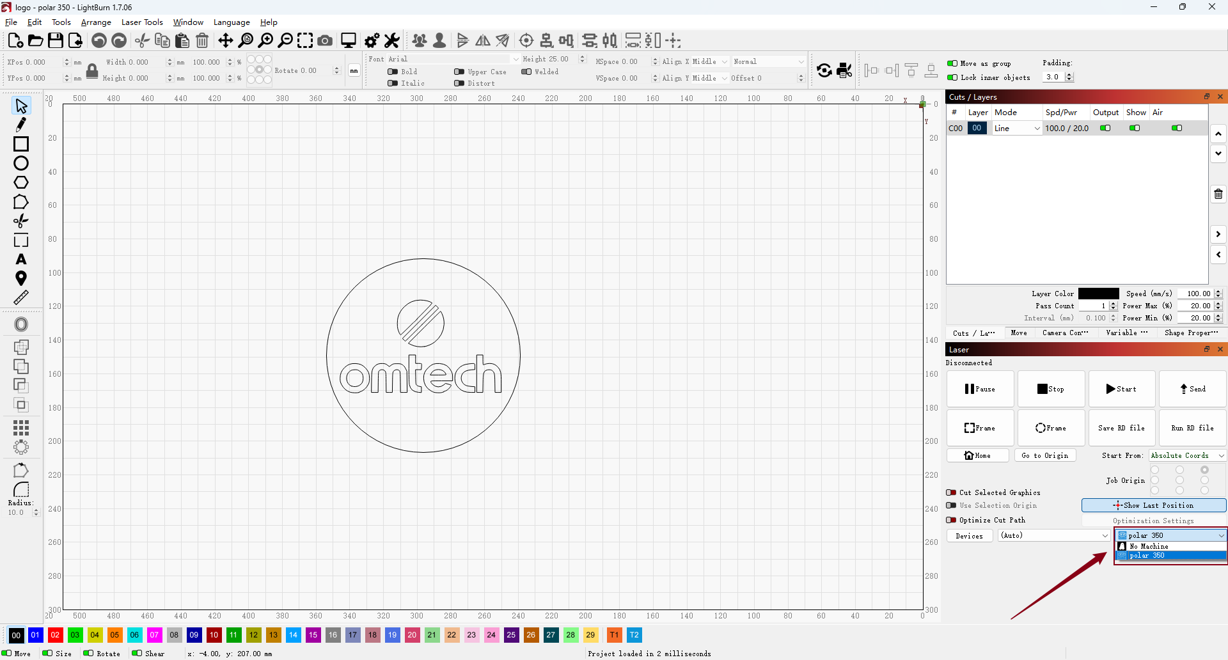Choose polar 350 from device list
Image resolution: width=1228 pixels, height=660 pixels.
tap(1171, 555)
